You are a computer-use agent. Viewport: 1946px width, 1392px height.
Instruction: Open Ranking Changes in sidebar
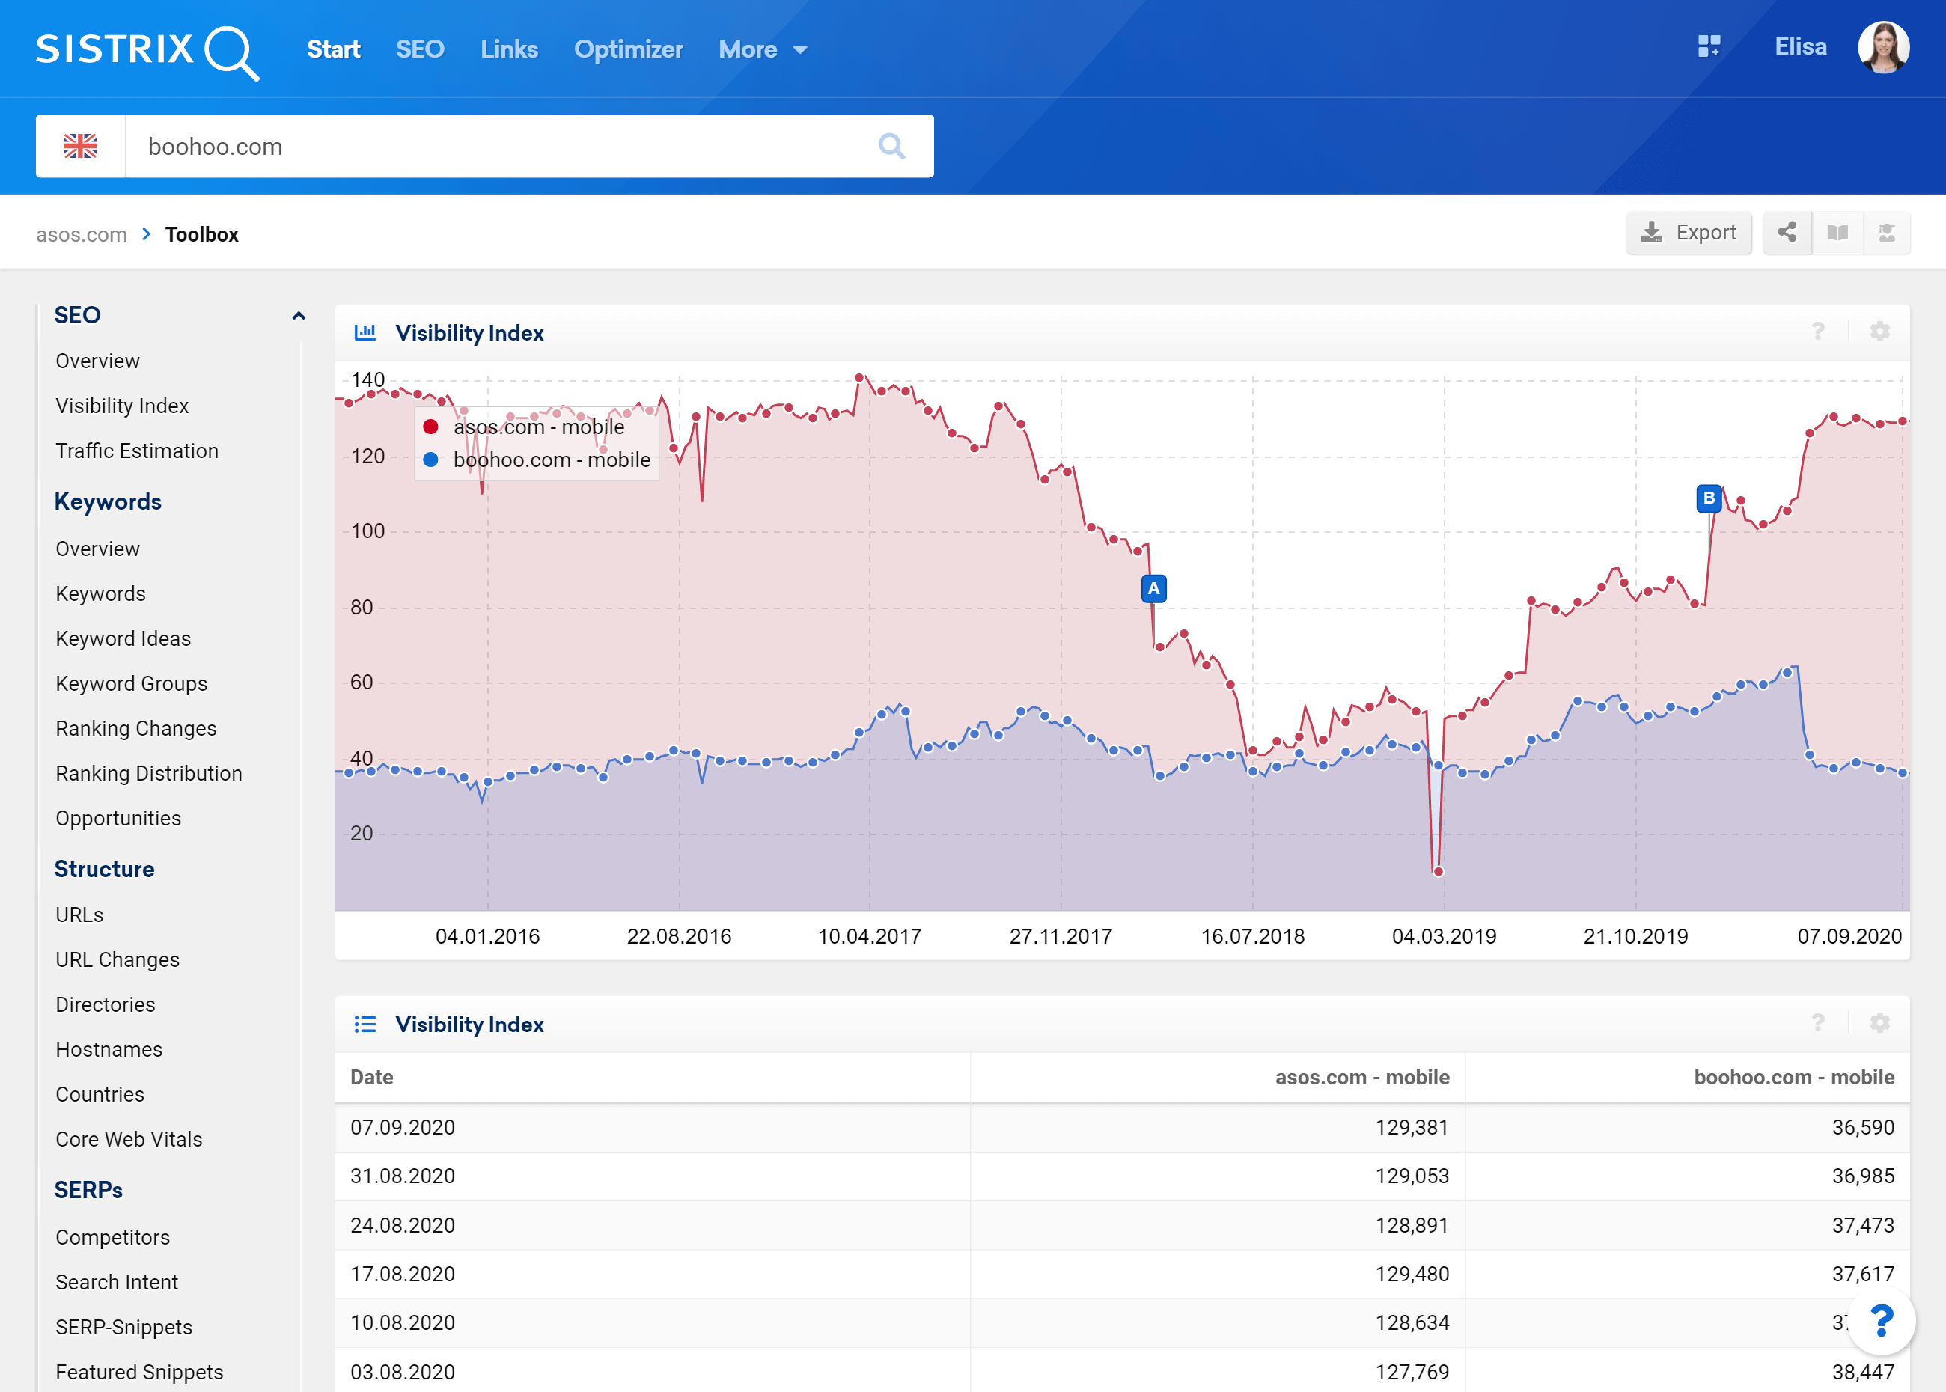coord(136,729)
